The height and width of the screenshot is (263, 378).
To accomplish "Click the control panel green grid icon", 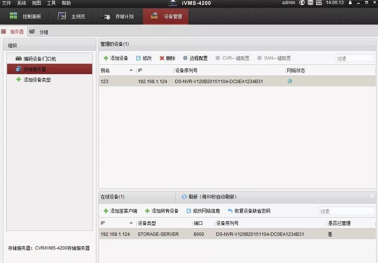I will pos(13,16).
